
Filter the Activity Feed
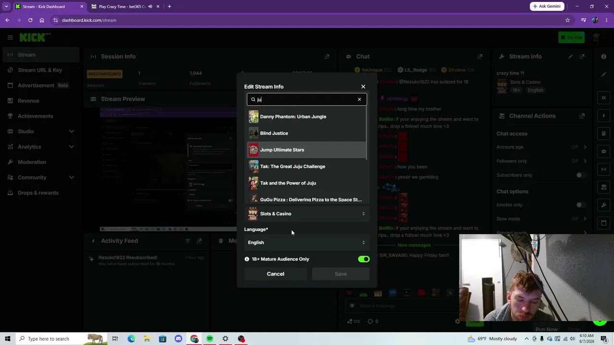188,241
